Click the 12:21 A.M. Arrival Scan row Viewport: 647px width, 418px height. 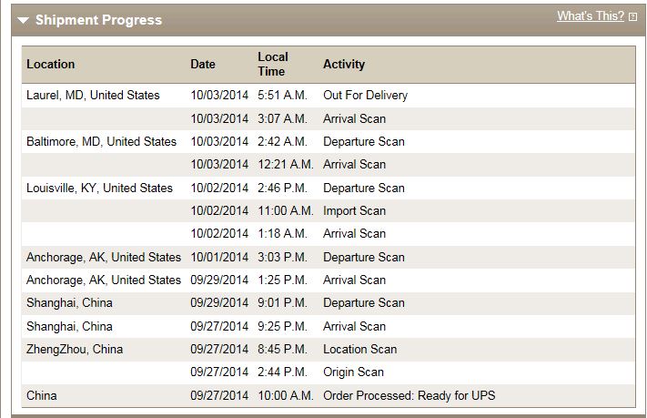coord(354,165)
